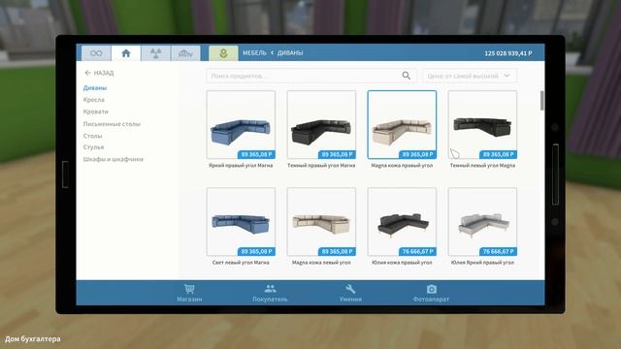Click price tag on Свет левый угол Магма
Image resolution: width=621 pixels, height=349 pixels.
click(x=256, y=251)
